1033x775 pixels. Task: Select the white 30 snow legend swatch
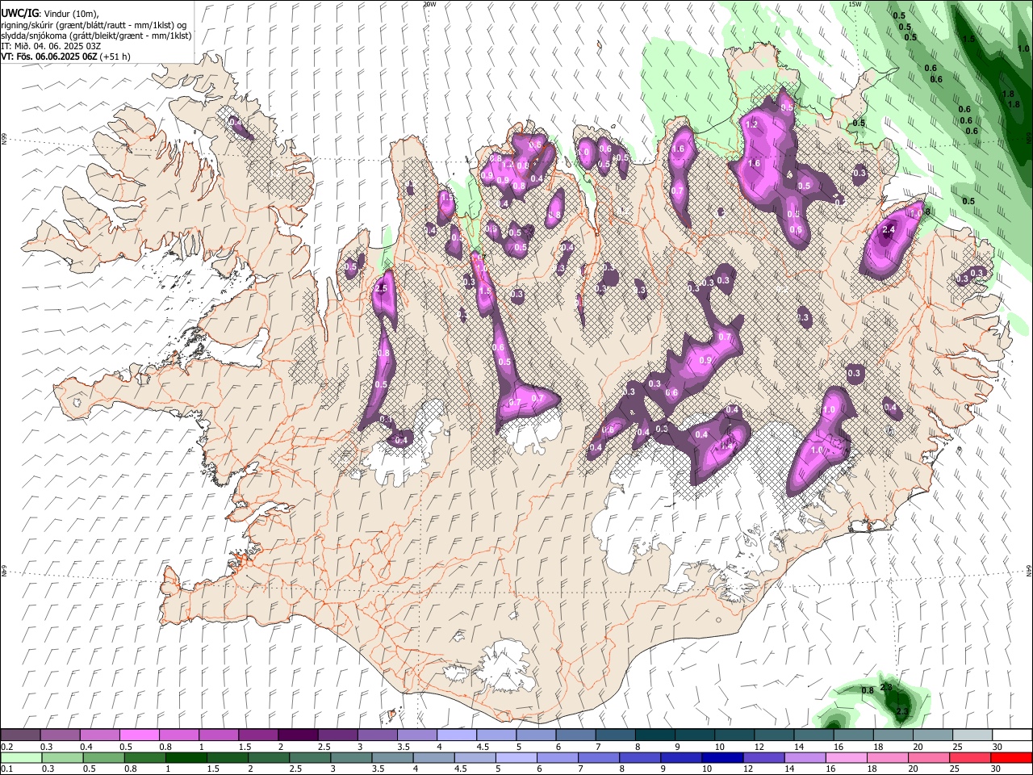click(x=1010, y=735)
